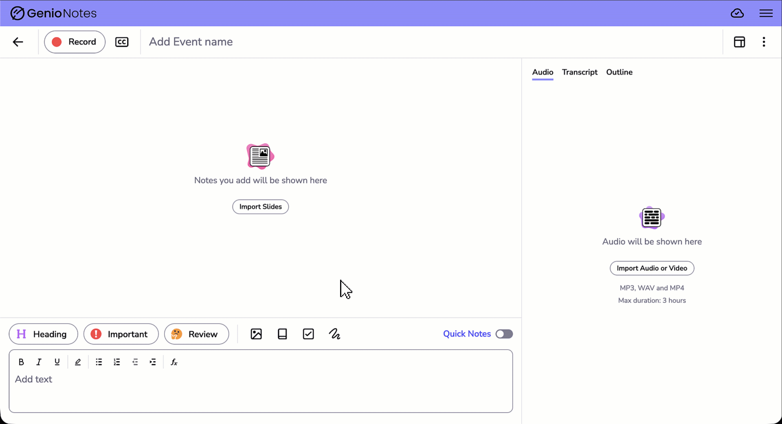
Task: Toggle underline formatting
Action: pos(57,362)
